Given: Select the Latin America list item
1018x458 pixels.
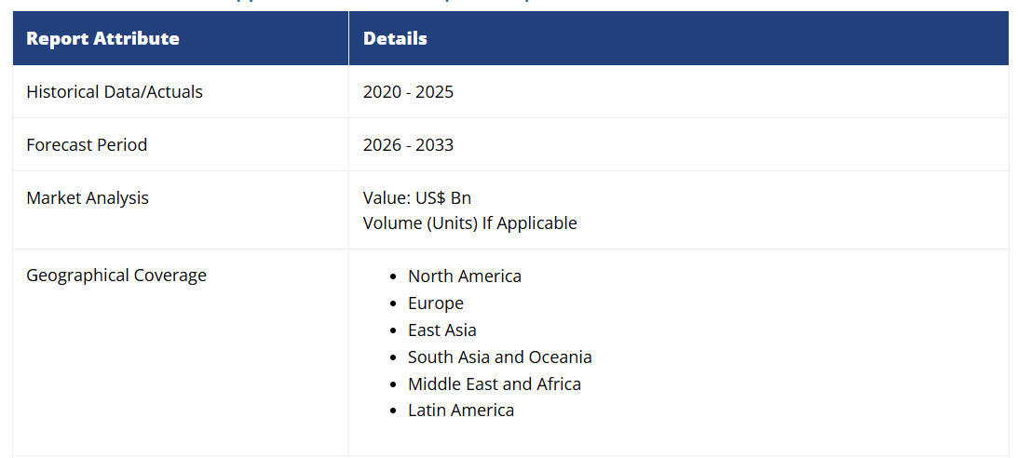Looking at the screenshot, I should 461,411.
